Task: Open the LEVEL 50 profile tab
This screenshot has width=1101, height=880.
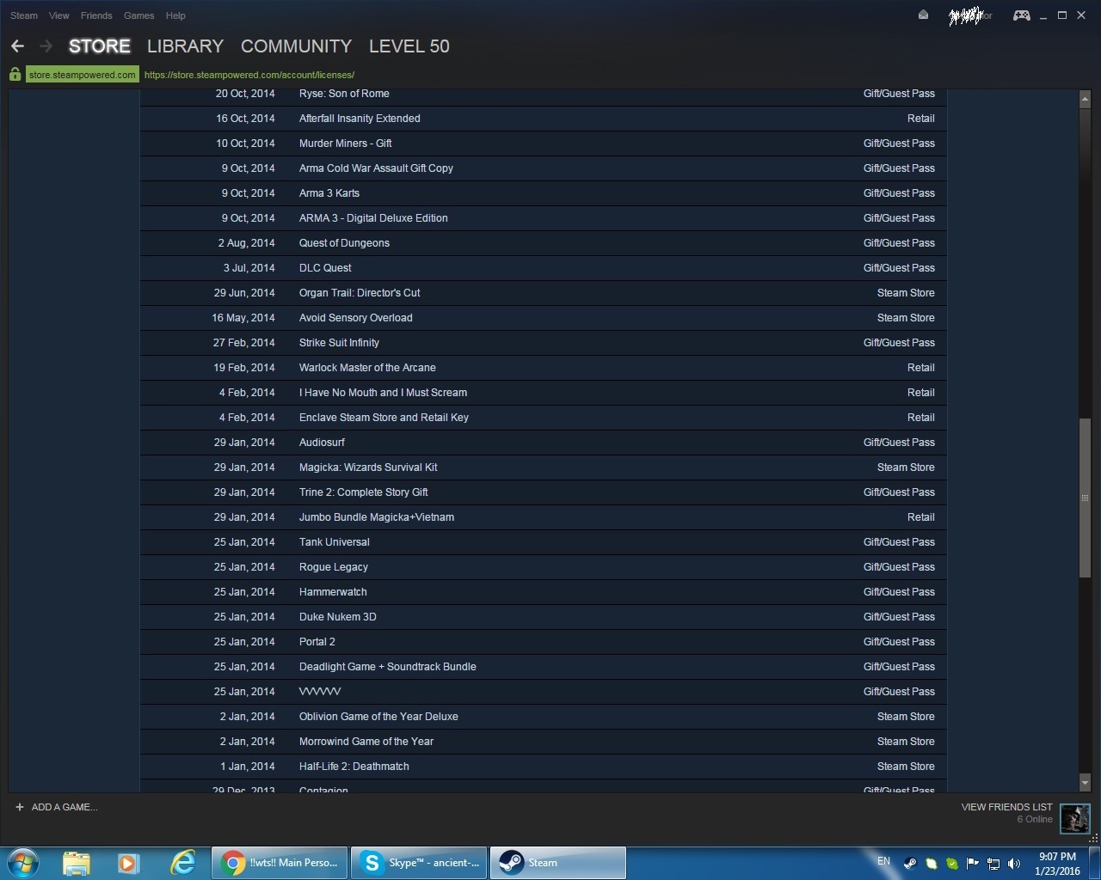Action: 409,46
